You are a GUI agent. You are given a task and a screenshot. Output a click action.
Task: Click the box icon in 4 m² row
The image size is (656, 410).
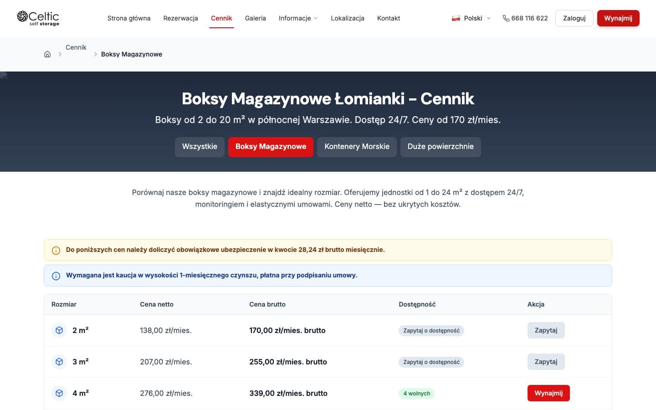click(x=59, y=393)
